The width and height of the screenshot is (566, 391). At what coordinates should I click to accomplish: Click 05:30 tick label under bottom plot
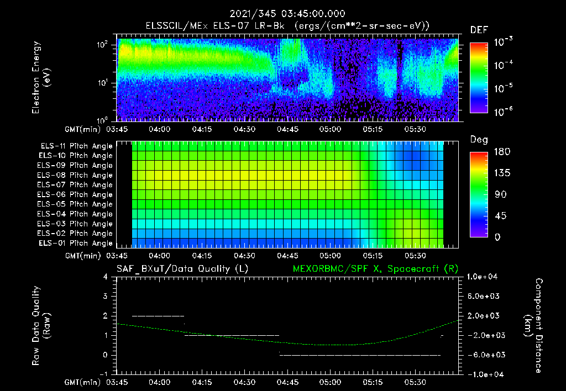(x=415, y=382)
